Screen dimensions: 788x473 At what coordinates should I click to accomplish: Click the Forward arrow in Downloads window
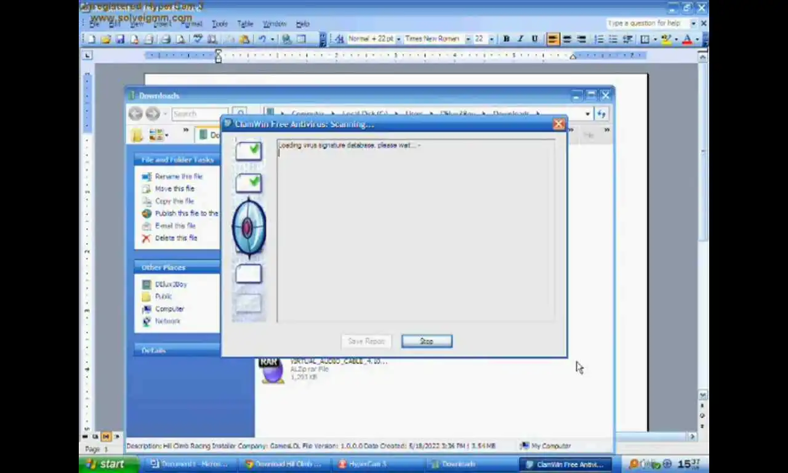152,113
